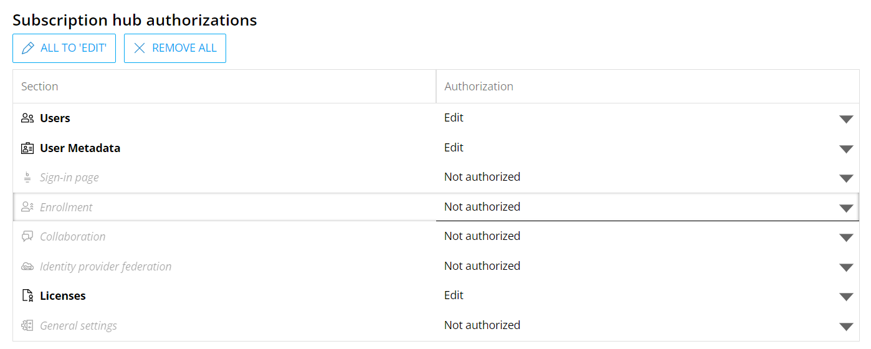This screenshot has width=871, height=349.
Task: Expand the Enrollment authorization dropdown
Action: pos(845,208)
